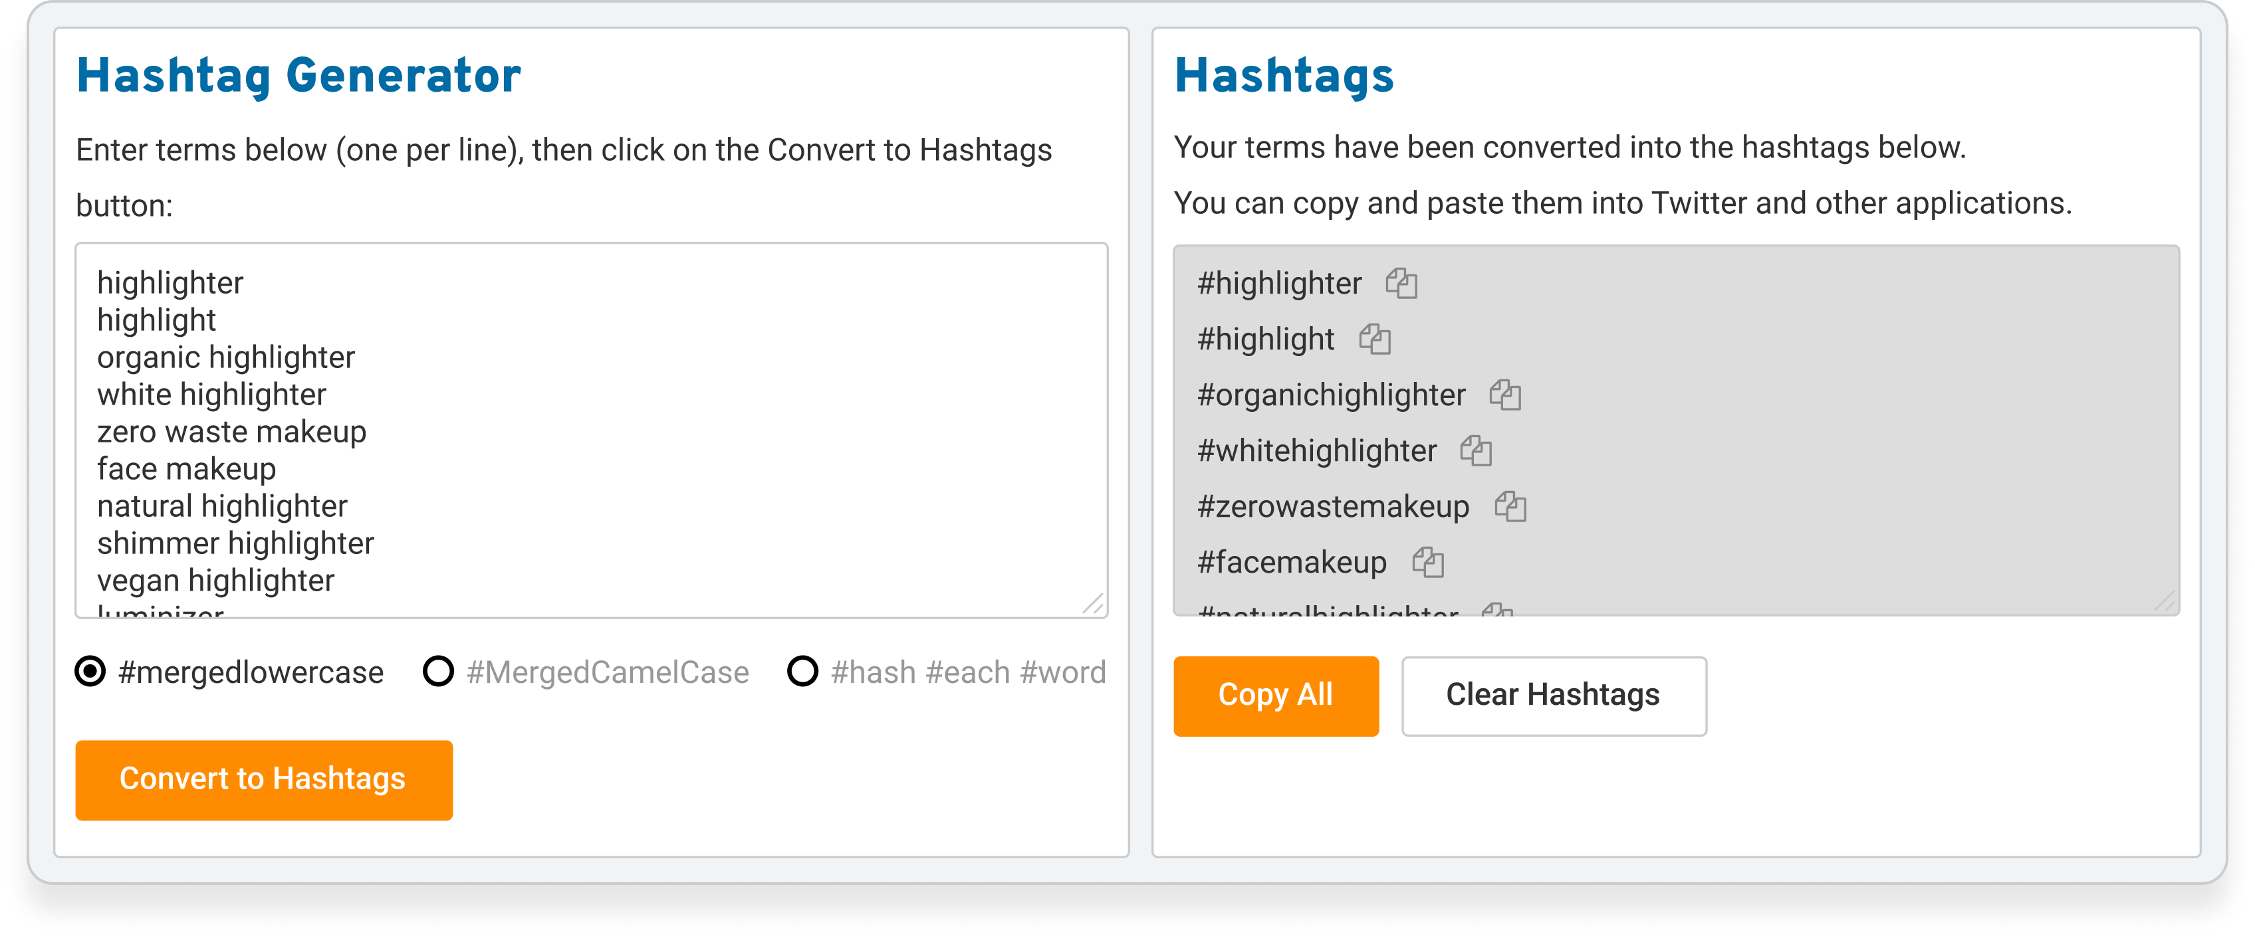This screenshot has width=2255, height=938.
Task: Click the #whitehighlighter hashtag text
Action: [1316, 450]
